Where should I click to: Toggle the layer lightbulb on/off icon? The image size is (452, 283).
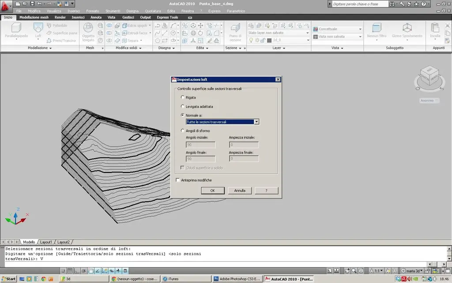click(251, 40)
